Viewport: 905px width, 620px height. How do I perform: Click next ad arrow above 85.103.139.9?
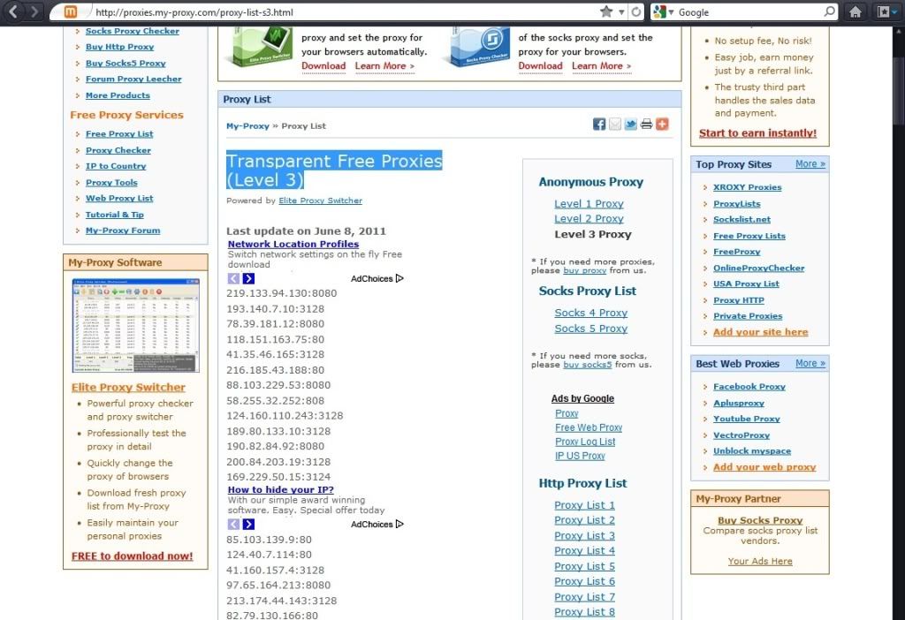click(x=248, y=525)
